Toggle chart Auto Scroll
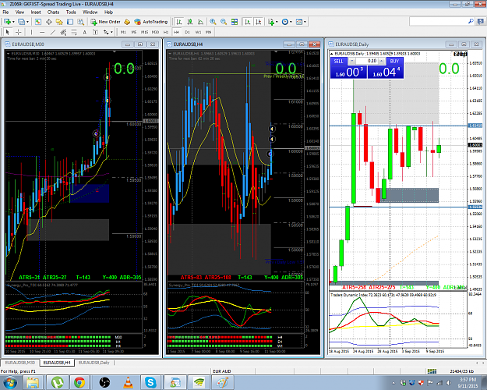This screenshot has height=390, width=487. pyautogui.click(x=248, y=22)
